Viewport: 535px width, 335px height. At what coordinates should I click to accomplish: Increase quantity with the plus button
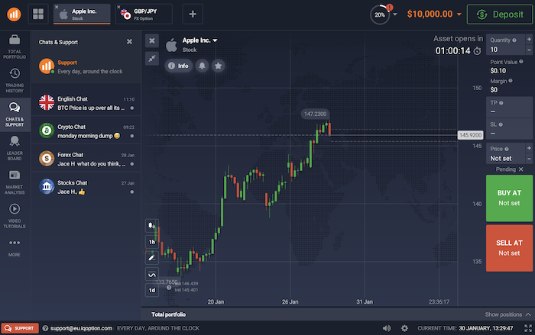[529, 39]
